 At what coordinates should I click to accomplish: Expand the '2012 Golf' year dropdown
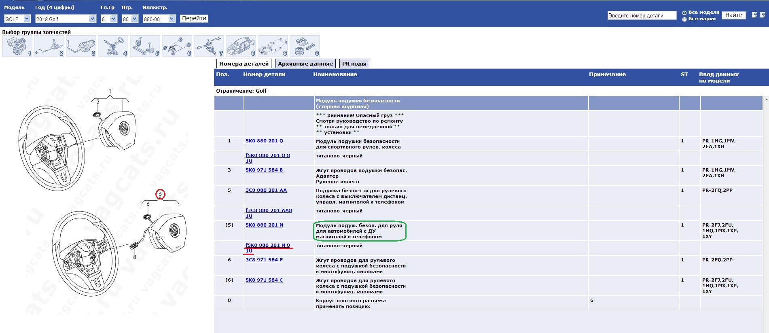tap(65, 19)
